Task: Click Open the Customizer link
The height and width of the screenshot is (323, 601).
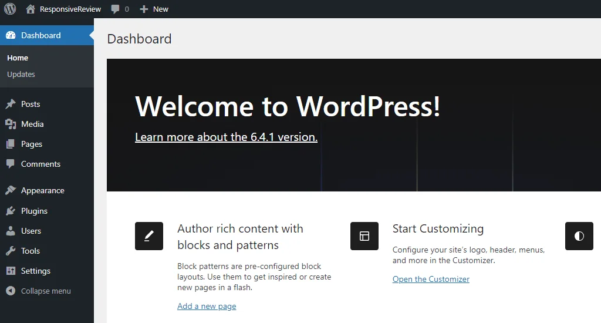Action: (x=431, y=280)
